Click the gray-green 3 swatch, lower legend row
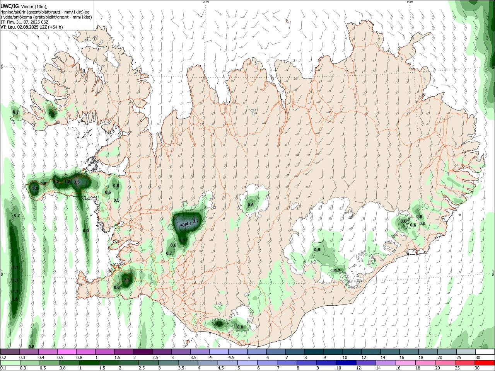495x371 pixels. click(x=168, y=363)
